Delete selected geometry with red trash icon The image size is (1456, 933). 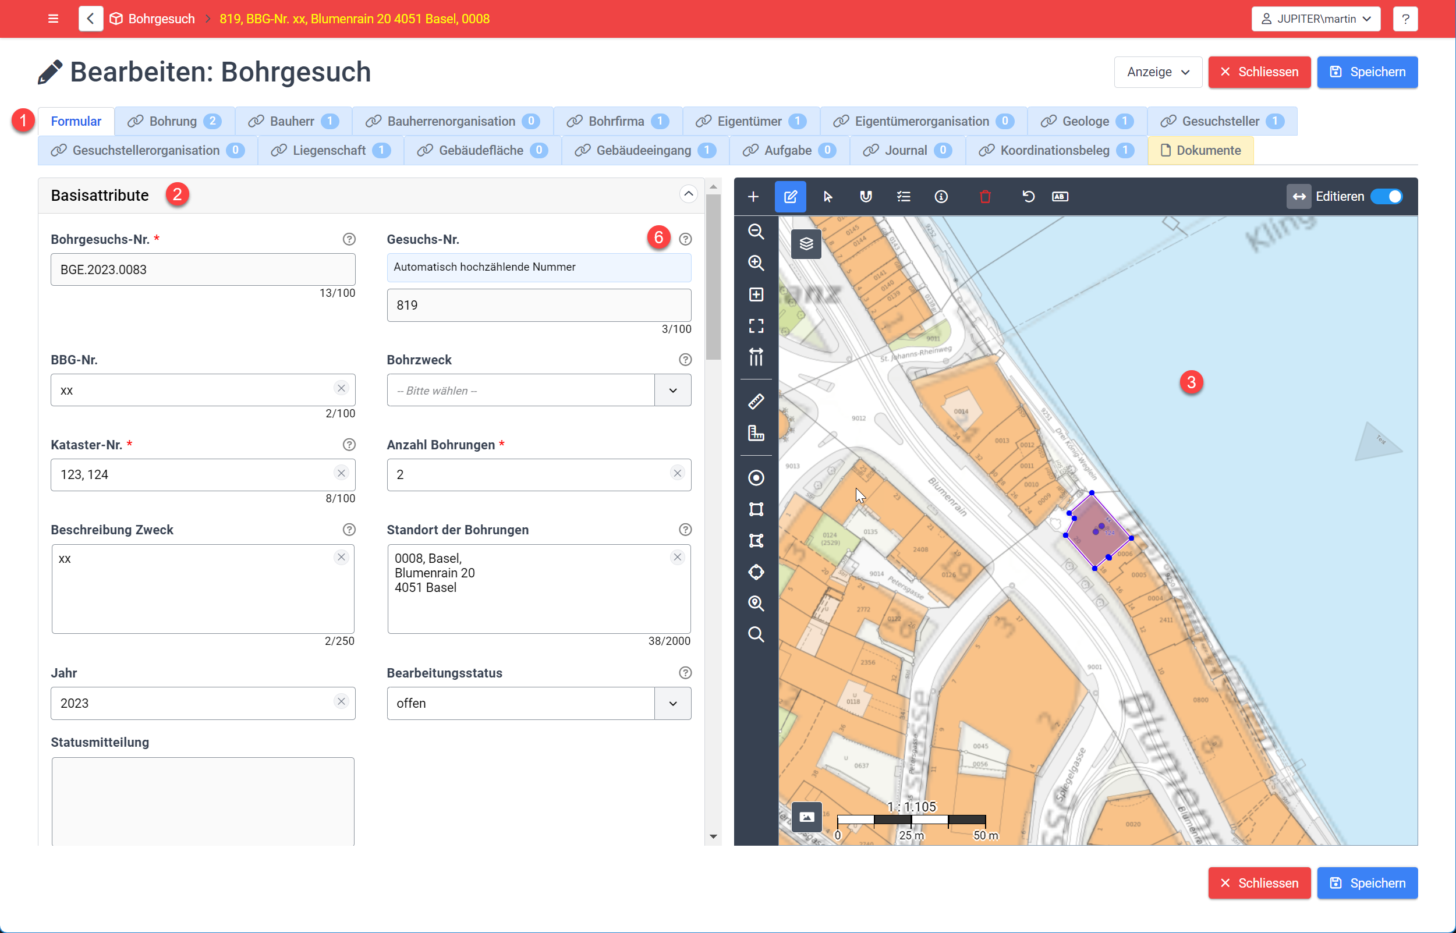coord(985,196)
